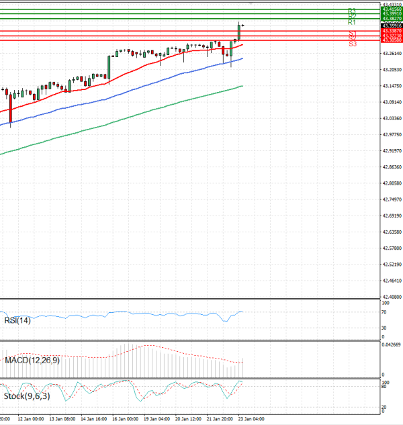Click the S3 support label
This screenshot has height=425, width=403.
pyautogui.click(x=353, y=44)
